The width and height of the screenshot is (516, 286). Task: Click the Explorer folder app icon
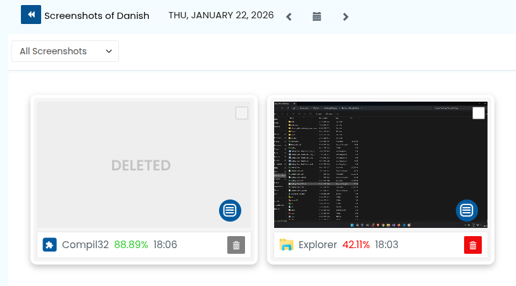(287, 245)
